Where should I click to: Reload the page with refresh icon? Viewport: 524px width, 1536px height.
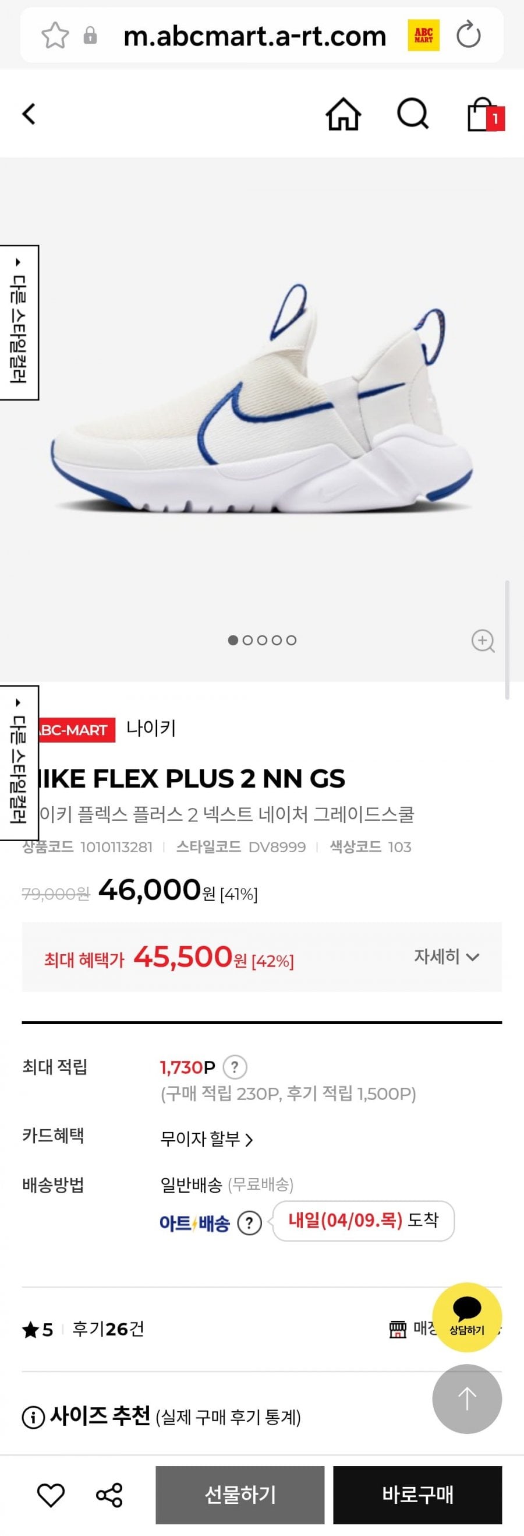(469, 34)
